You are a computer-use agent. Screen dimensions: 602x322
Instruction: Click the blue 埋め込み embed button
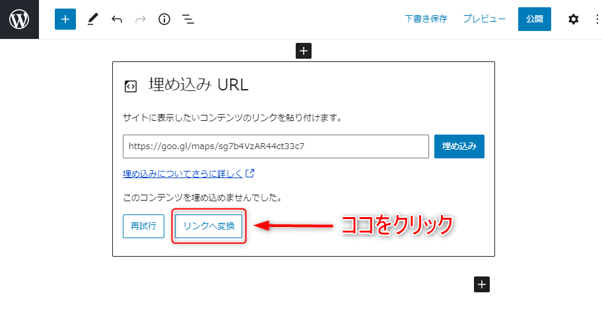[x=459, y=146]
